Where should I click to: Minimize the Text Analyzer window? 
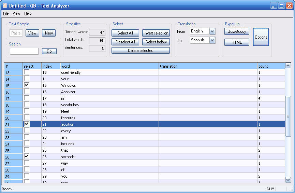pyautogui.click(x=274, y=6)
